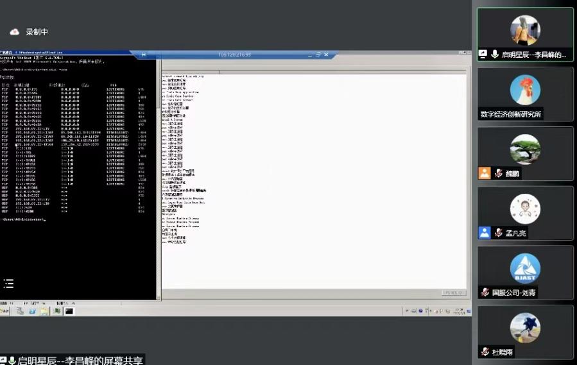Select 杜晓雨's participant video thumbnail
The width and height of the screenshot is (577, 365).
pos(525,328)
